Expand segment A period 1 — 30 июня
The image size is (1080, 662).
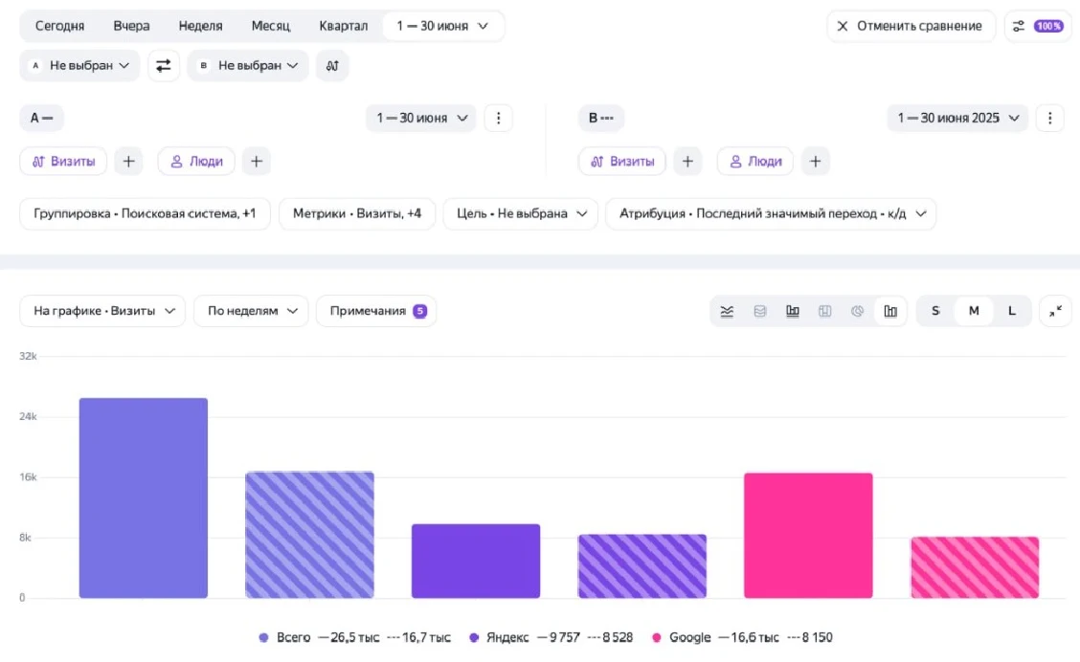point(421,118)
